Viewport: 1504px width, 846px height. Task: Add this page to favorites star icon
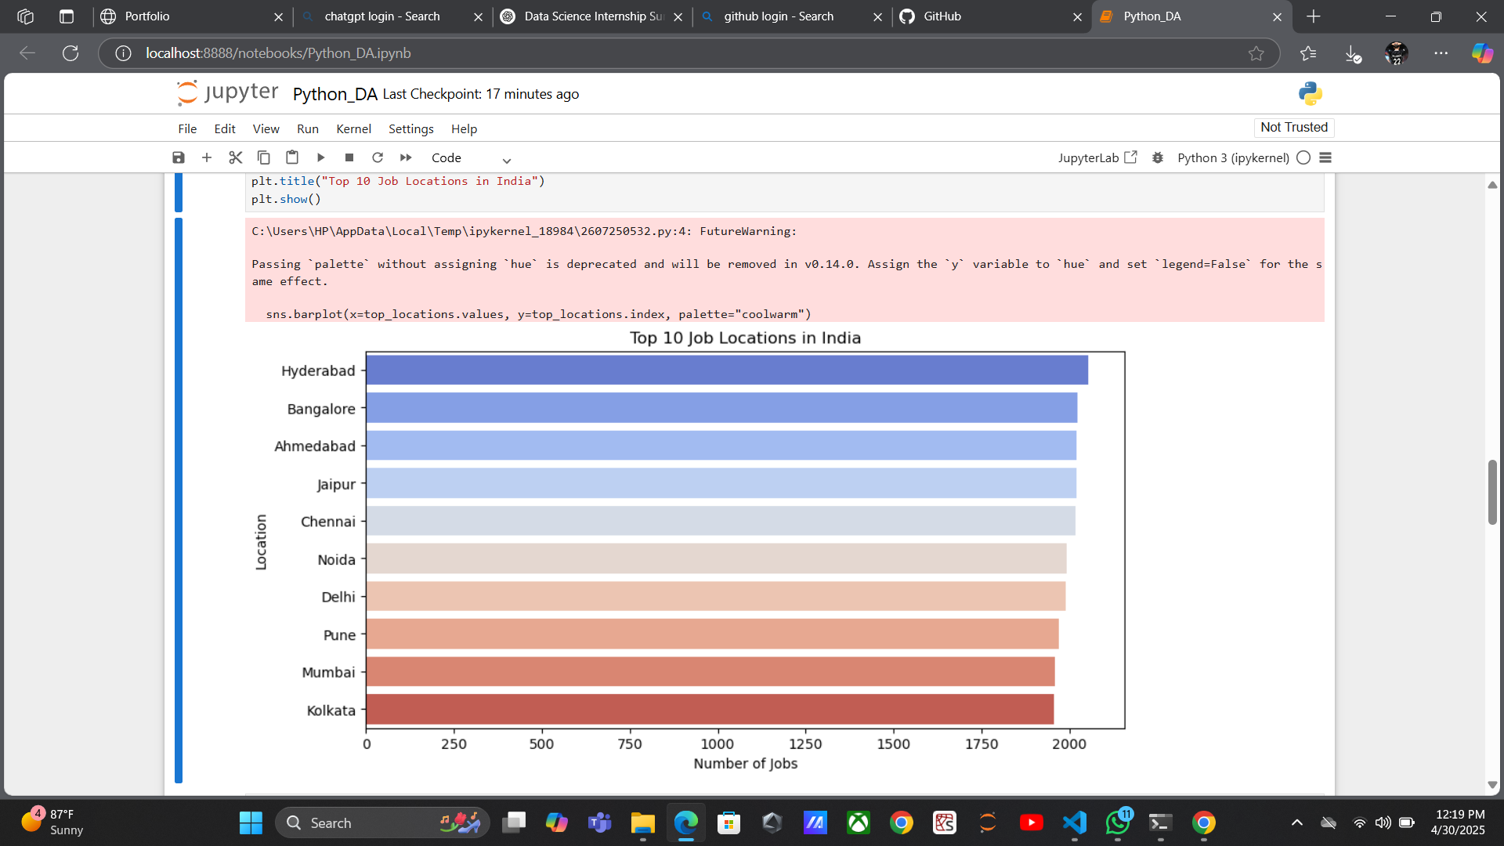[x=1256, y=53]
